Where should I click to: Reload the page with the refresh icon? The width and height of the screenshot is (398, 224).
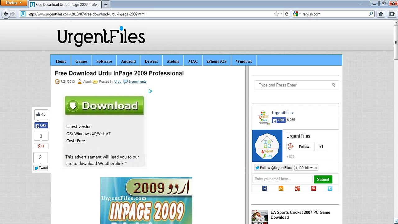pos(287,14)
